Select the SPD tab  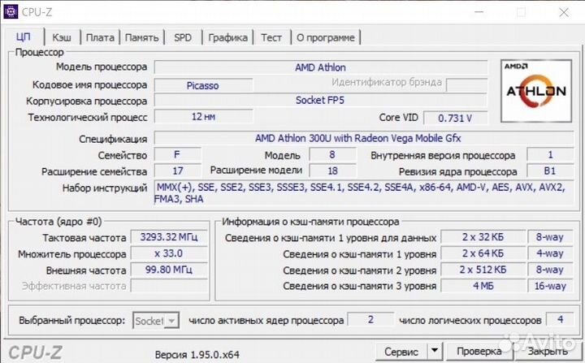[183, 37]
